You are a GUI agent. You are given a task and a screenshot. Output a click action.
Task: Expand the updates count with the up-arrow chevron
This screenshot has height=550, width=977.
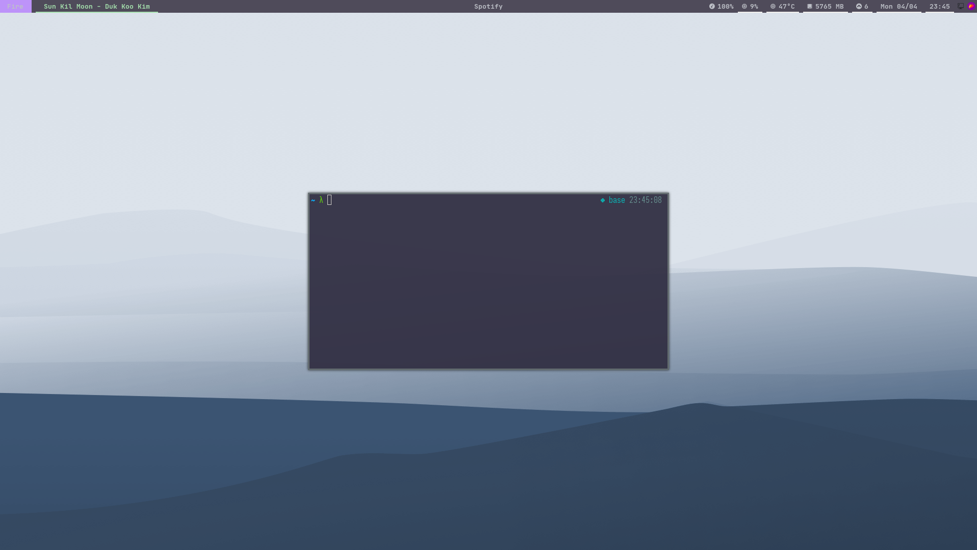tap(859, 6)
